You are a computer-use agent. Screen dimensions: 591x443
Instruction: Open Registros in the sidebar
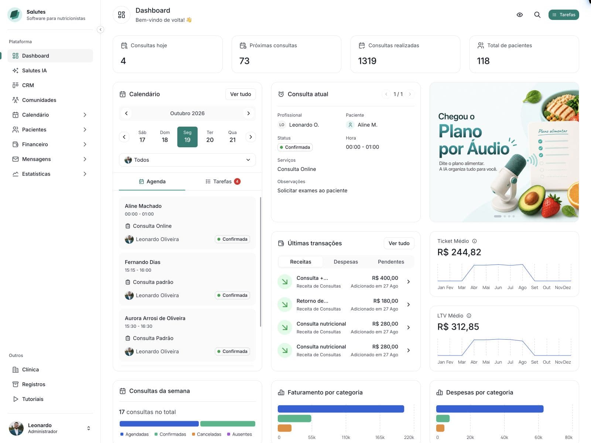click(50, 384)
